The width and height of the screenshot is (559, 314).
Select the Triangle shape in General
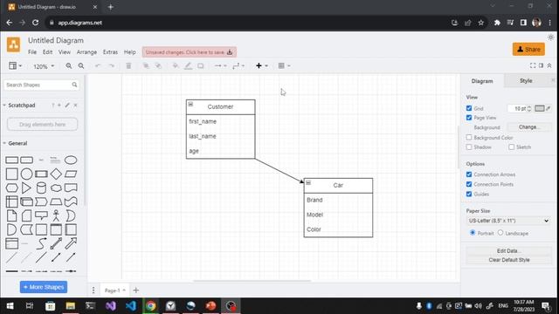(26, 188)
